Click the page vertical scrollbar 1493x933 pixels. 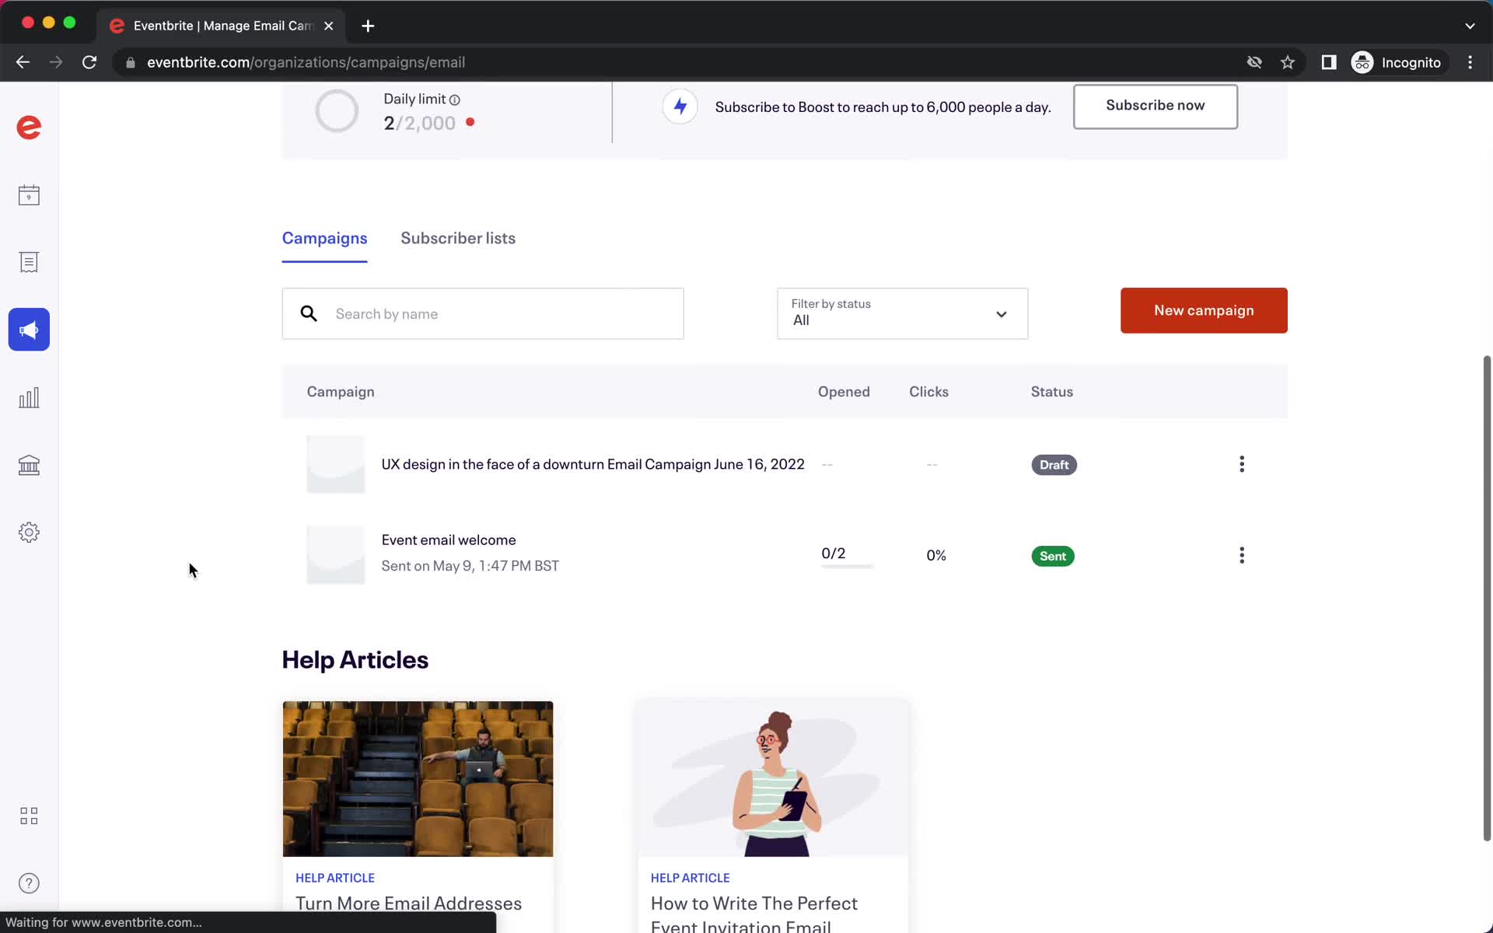coord(1487,597)
